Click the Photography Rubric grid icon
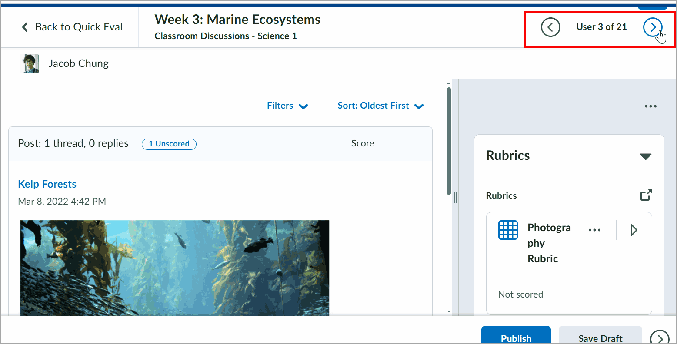Viewport: 677px width, 344px height. click(x=508, y=230)
